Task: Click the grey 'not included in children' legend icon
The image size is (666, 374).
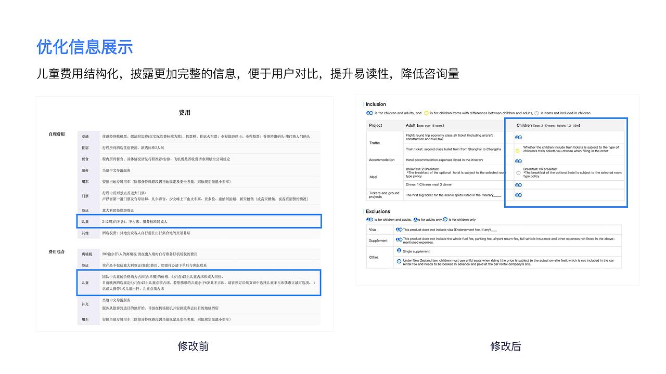Action: coord(536,113)
